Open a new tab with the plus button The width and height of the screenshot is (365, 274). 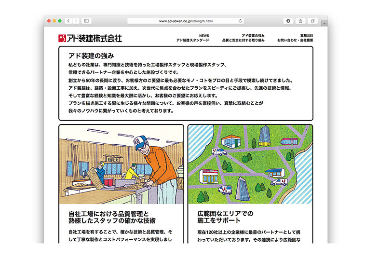(324, 23)
